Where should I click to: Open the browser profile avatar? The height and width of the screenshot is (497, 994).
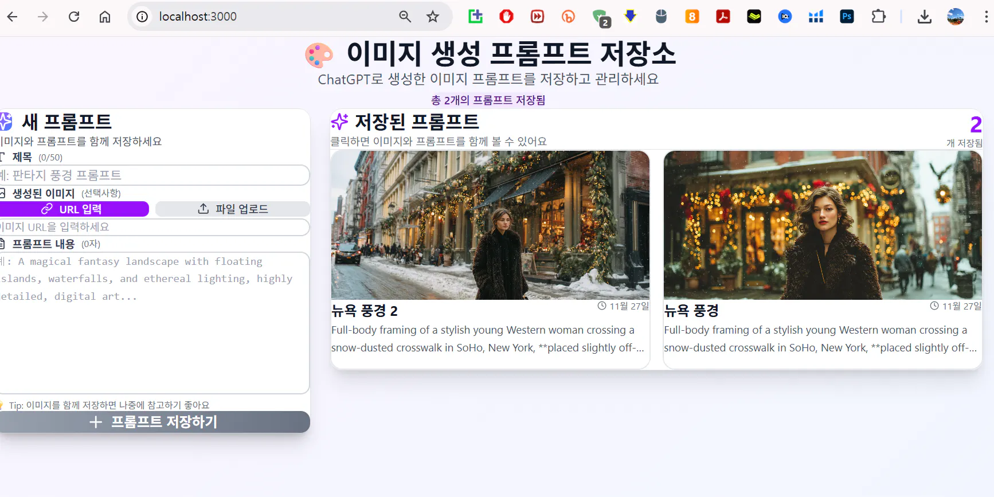point(956,17)
